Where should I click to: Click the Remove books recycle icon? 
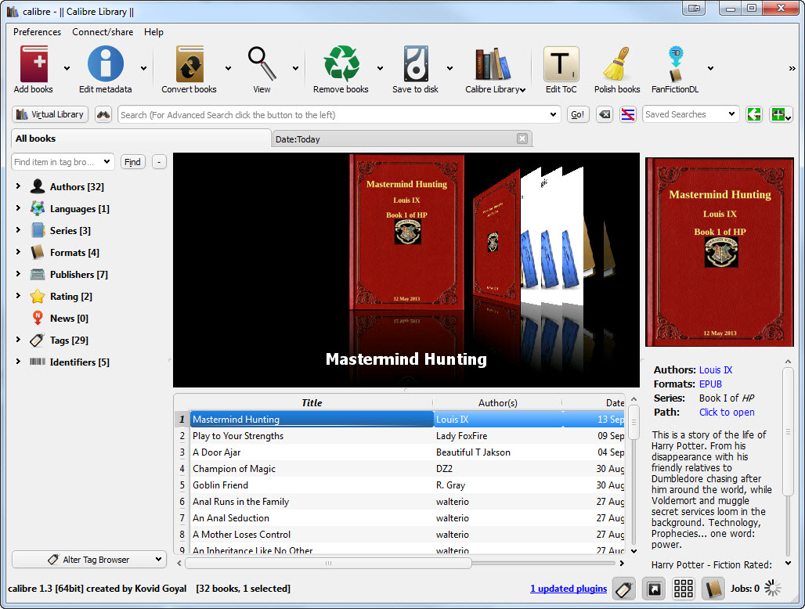(x=341, y=64)
